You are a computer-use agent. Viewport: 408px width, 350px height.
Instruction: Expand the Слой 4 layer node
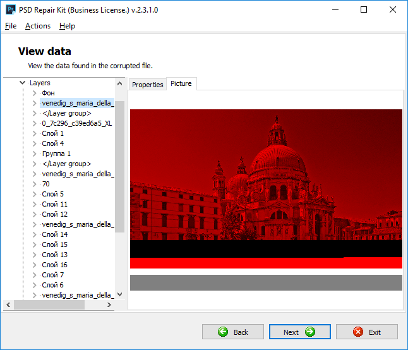point(34,143)
